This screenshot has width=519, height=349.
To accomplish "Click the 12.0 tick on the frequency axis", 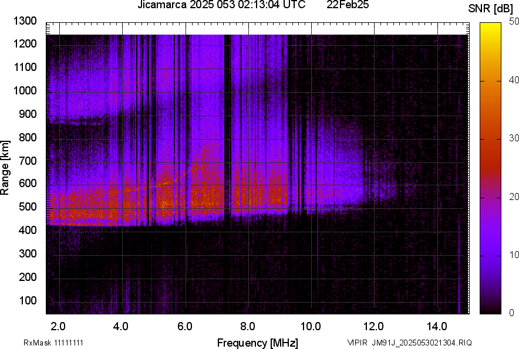I will (x=374, y=326).
